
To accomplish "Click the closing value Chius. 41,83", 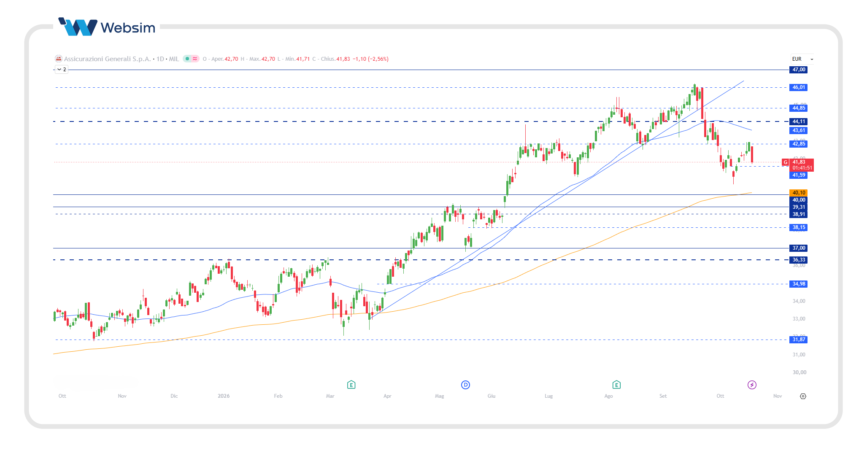I will [335, 59].
